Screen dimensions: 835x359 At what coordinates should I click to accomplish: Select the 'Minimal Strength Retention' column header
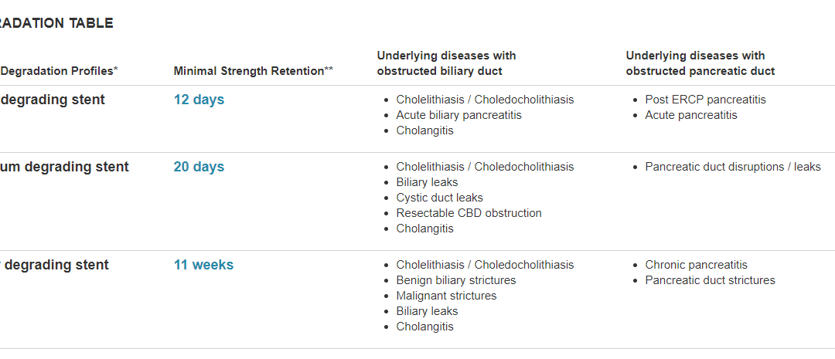(x=254, y=71)
